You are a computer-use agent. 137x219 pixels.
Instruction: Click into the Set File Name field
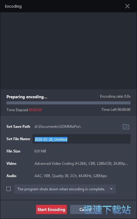(82, 139)
